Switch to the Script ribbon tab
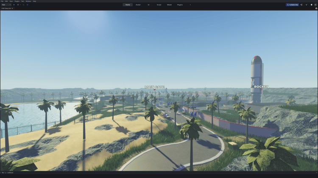Screen dimensions: 318x178 (x=159, y=5)
